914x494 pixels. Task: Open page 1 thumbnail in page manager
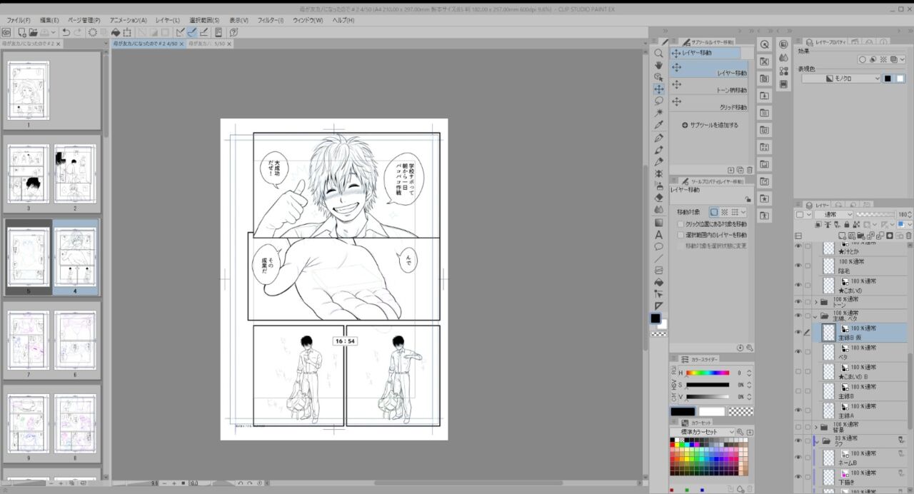coord(29,89)
